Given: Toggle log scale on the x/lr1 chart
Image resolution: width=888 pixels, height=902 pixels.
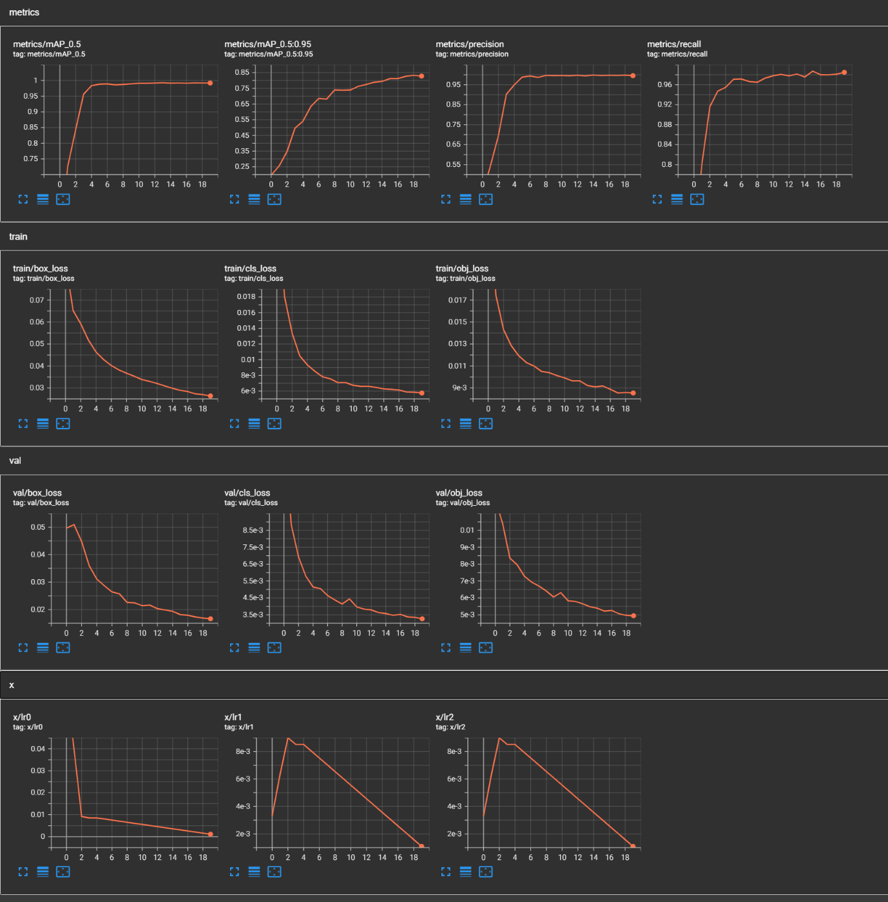Looking at the screenshot, I should (x=254, y=872).
